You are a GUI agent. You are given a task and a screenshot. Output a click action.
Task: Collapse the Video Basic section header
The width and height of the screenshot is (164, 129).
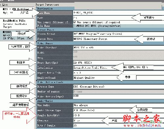[x=100, y=43]
